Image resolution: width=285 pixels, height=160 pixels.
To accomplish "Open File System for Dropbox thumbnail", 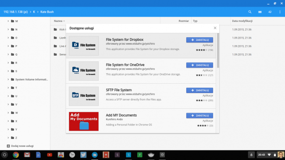I will [84, 46].
